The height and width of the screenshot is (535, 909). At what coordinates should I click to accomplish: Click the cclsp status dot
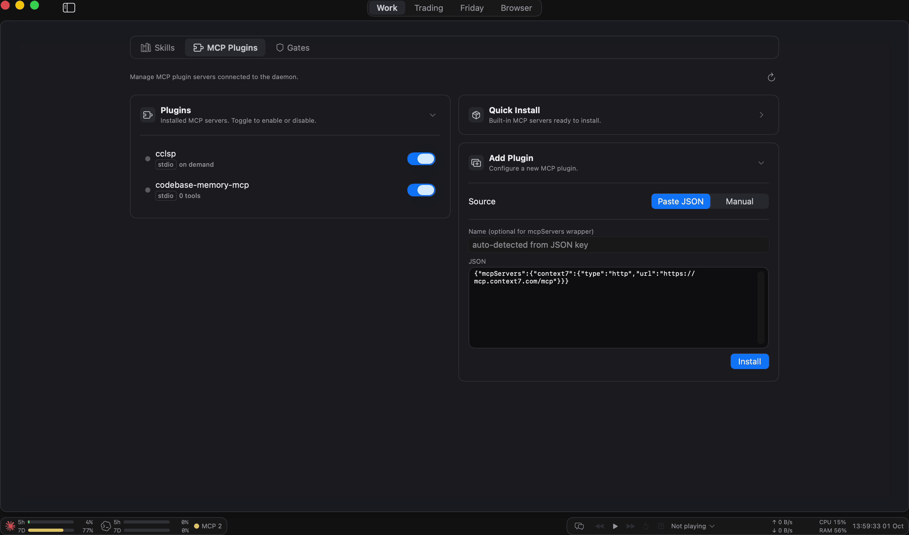click(x=147, y=159)
